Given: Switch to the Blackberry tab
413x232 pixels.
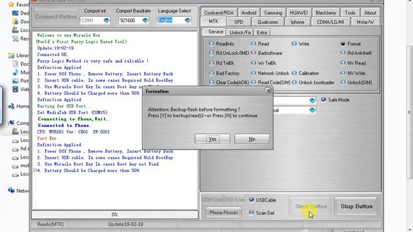Looking at the screenshot, I should tap(326, 13).
